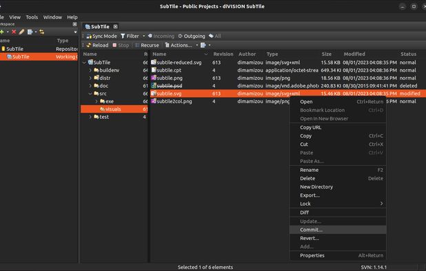Expand the test folder
This screenshot has width=426, height=271.
coord(90,117)
